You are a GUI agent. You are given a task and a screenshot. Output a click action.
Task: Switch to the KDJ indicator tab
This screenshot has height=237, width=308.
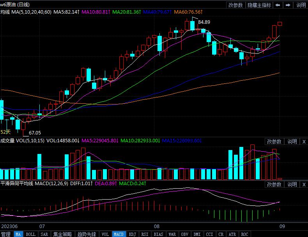pyautogui.click(x=133, y=234)
